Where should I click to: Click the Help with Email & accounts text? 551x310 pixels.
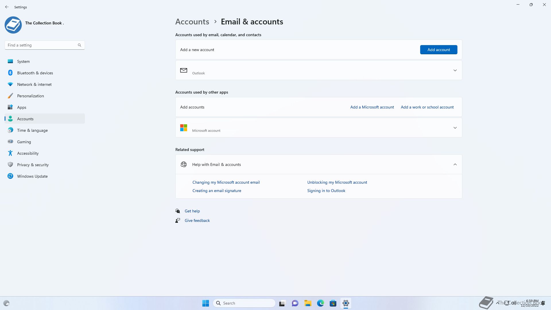tap(216, 164)
